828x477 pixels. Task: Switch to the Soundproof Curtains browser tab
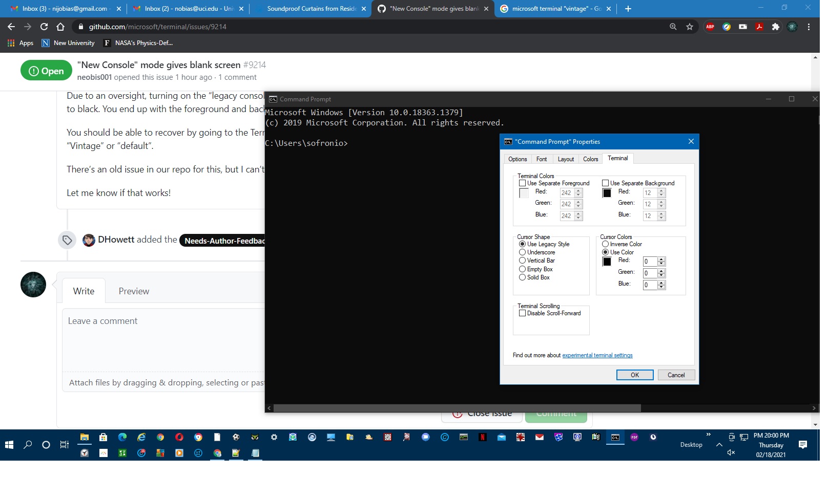(x=311, y=9)
